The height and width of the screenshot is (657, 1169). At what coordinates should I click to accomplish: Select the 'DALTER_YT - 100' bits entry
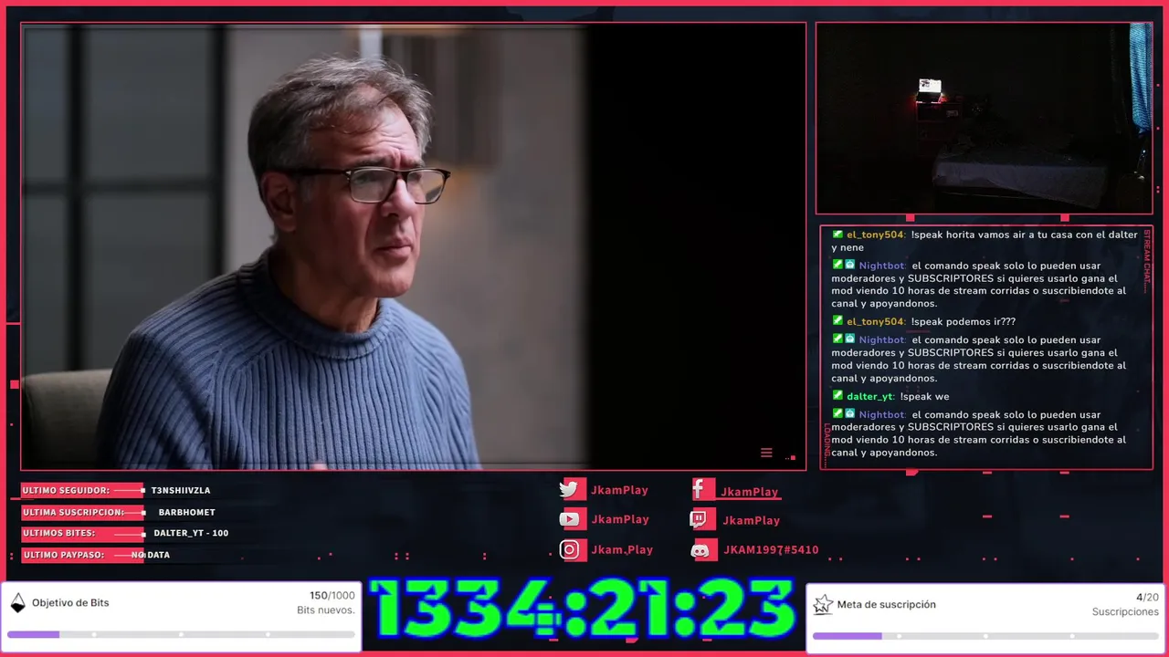[191, 533]
